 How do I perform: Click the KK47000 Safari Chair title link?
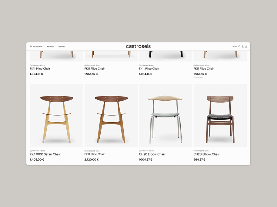pyautogui.click(x=45, y=154)
